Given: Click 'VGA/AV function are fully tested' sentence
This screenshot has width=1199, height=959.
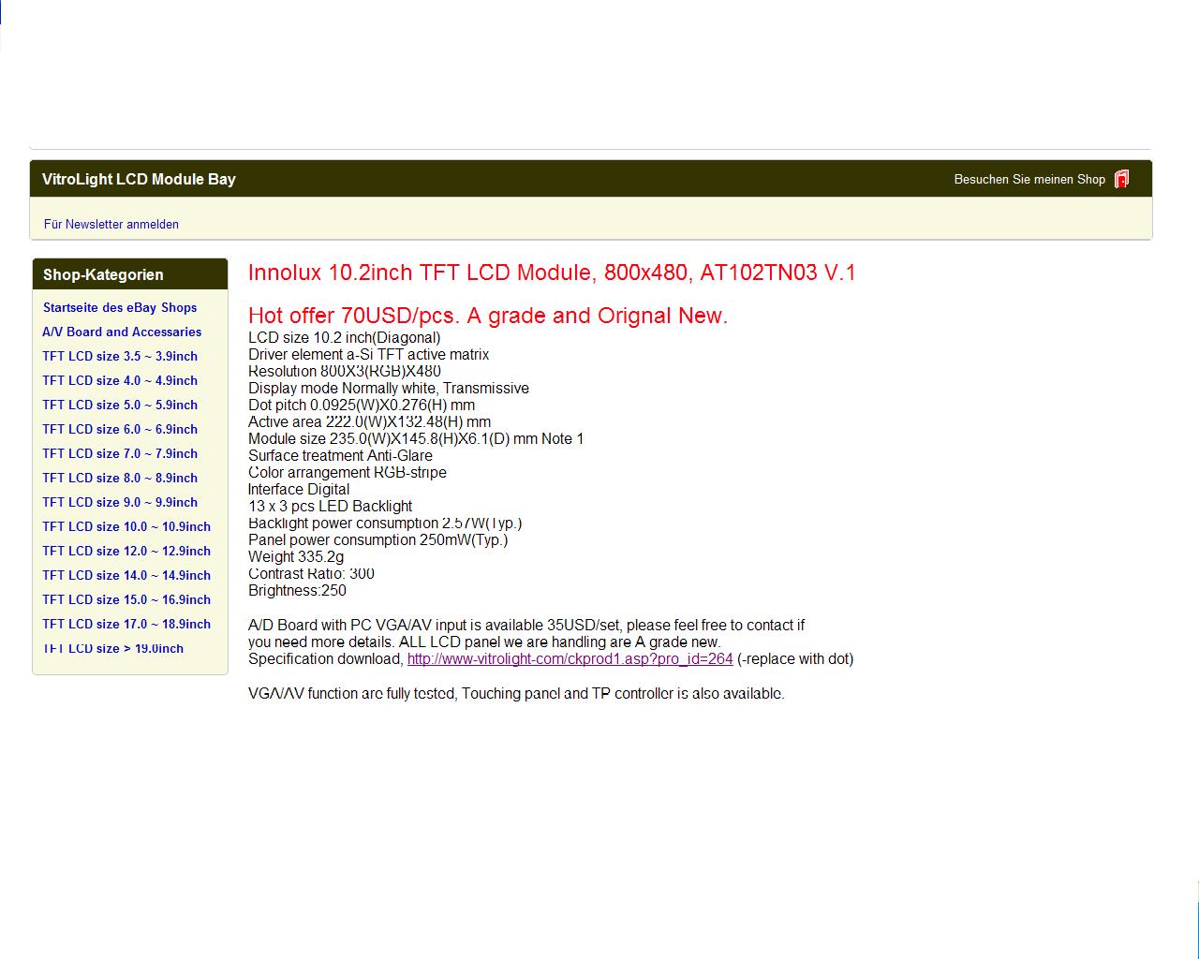Looking at the screenshot, I should pos(516,694).
